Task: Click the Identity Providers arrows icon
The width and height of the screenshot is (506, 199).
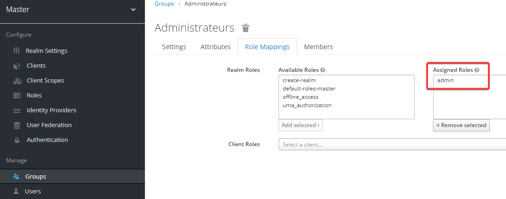Action: pos(17,110)
